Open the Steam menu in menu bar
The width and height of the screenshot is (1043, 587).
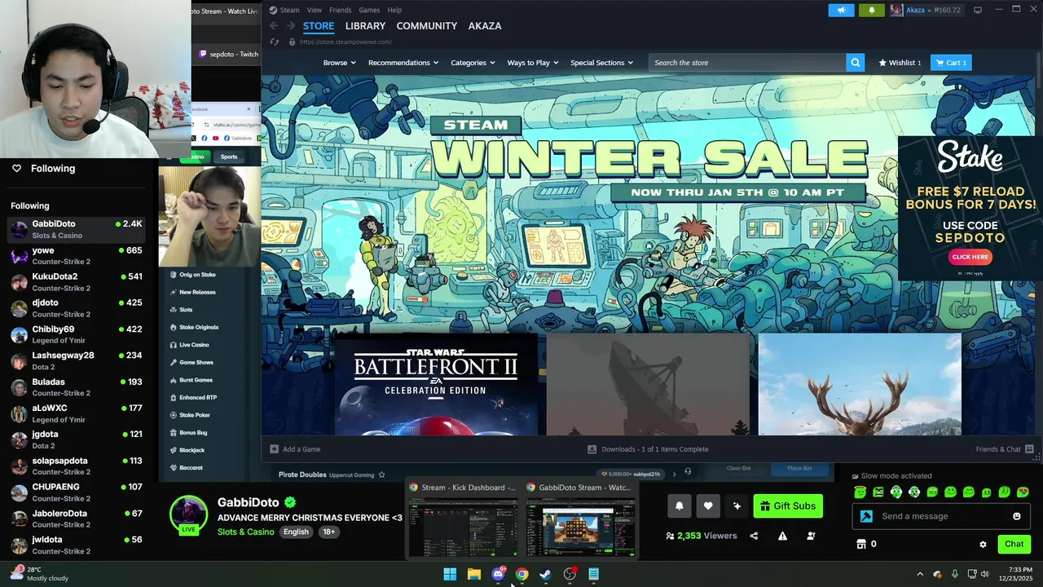[289, 10]
